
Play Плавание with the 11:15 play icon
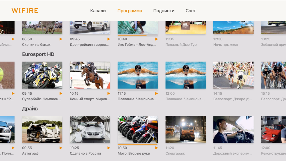tap(156, 93)
